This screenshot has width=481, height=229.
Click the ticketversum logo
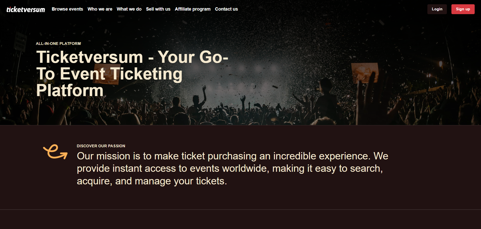[26, 9]
